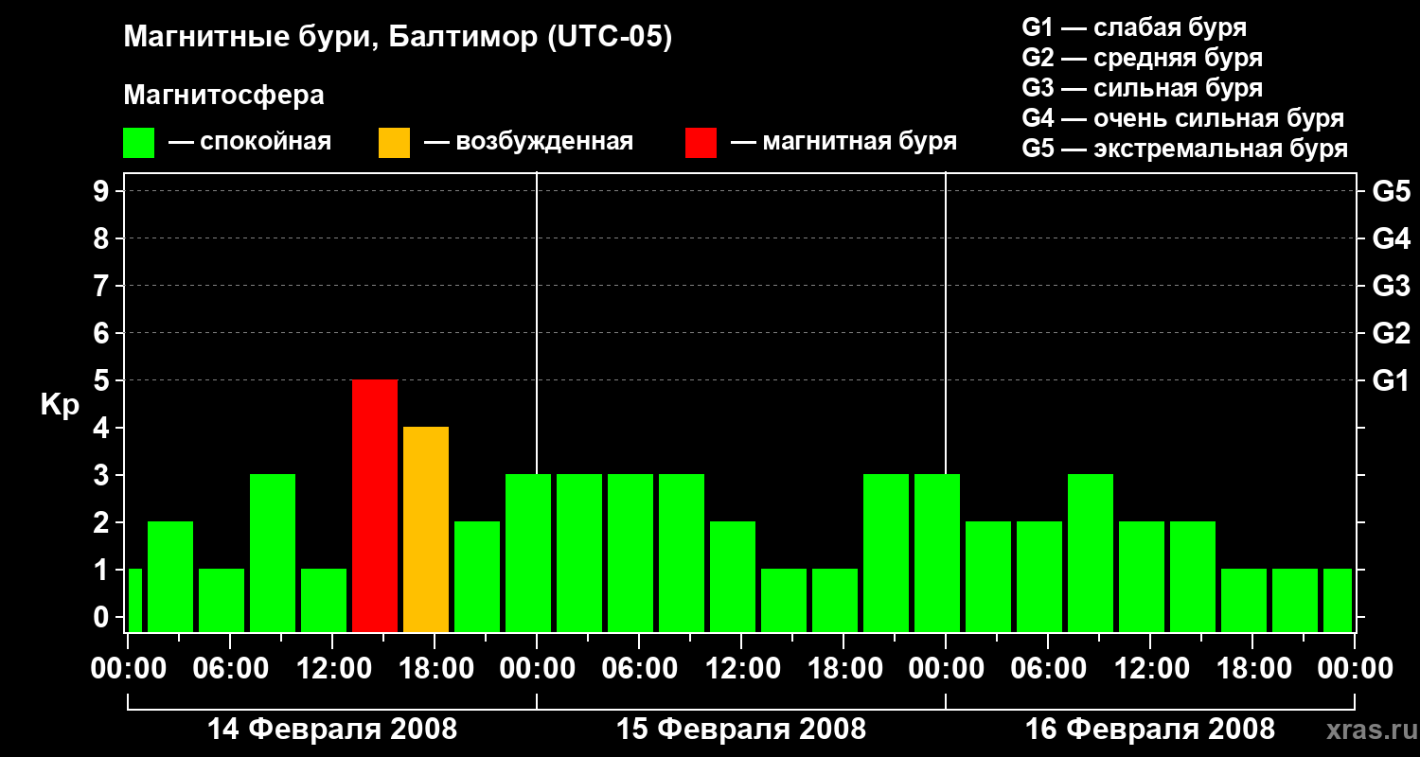Click the G4 tick label on right axis
Screen dimensions: 1420x757
pos(1392,238)
